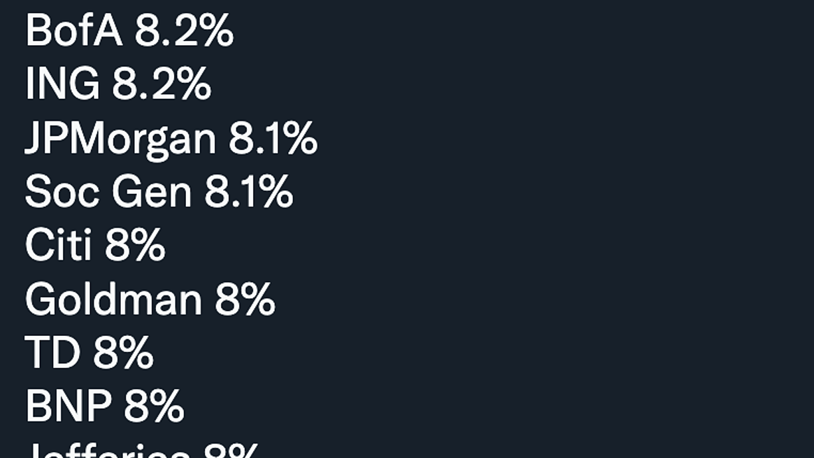Click the BofA bank name text
This screenshot has height=458, width=814.
click(x=74, y=31)
